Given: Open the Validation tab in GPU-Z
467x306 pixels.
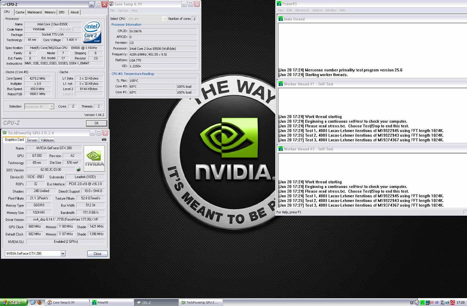Looking at the screenshot, I should pos(47,140).
